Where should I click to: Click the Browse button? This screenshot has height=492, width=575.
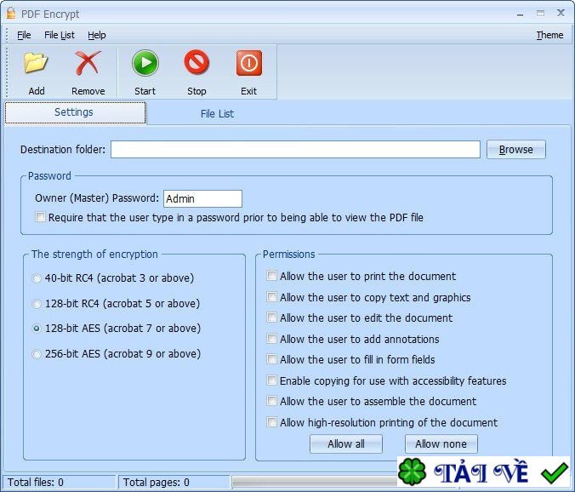[x=516, y=150]
